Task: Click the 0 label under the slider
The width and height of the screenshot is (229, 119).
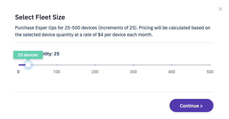Action: tap(18, 72)
